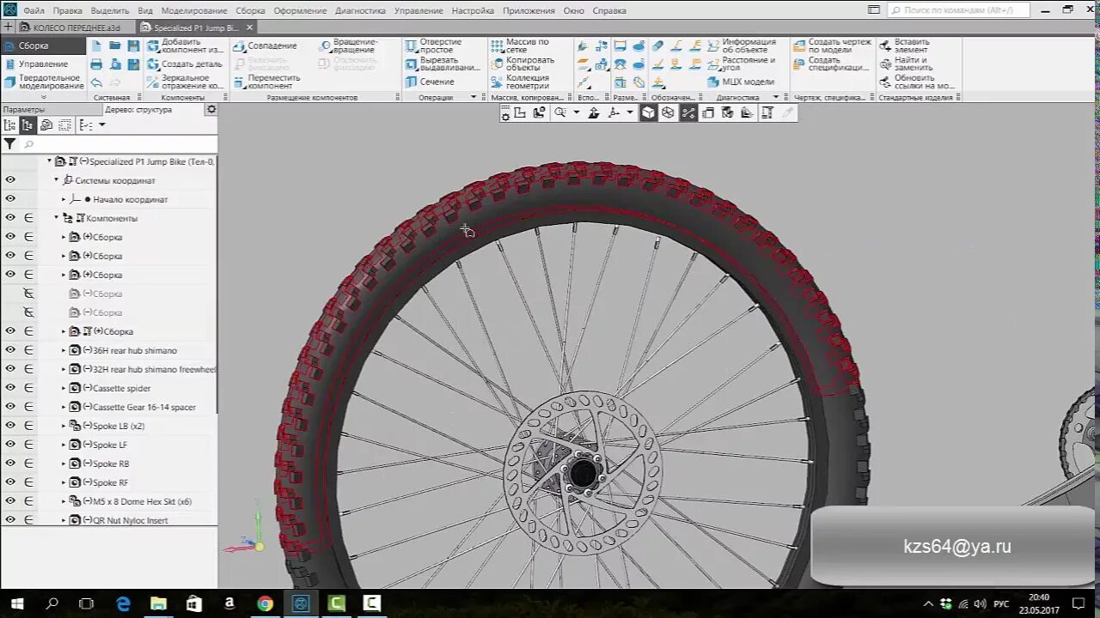The width and height of the screenshot is (1100, 618).
Task: Switch the viewport to wireframe display
Action: [668, 112]
